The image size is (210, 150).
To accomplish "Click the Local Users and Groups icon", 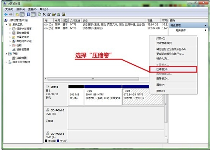I will [14, 41].
